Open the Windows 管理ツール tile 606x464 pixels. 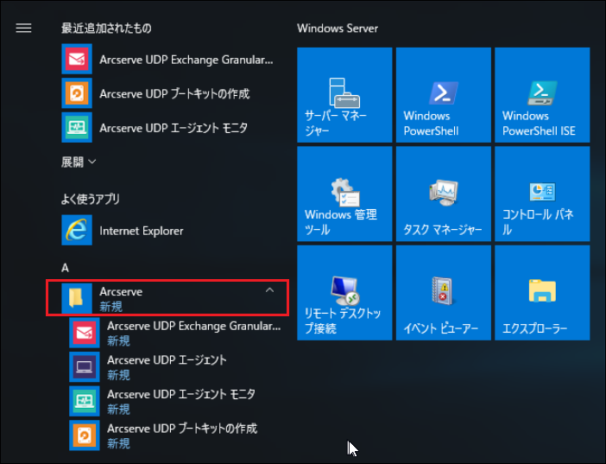point(344,194)
